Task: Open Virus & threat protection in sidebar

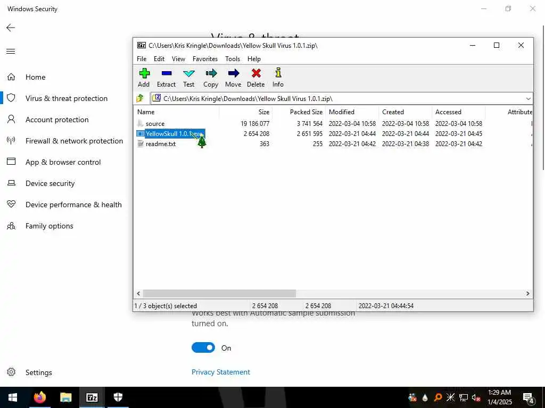Action: point(67,98)
